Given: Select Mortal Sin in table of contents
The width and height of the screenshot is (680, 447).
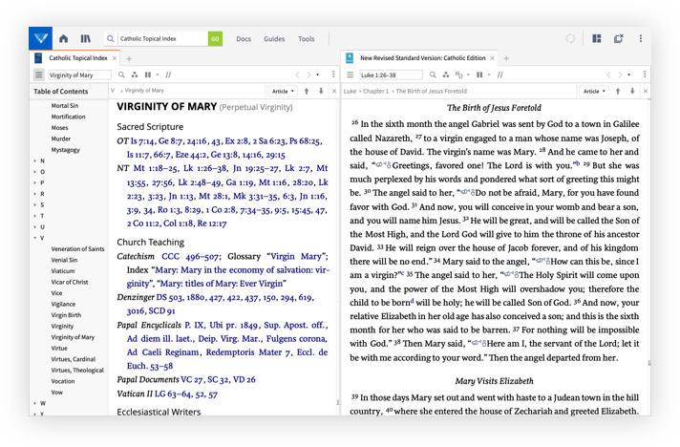Looking at the screenshot, I should (65, 105).
